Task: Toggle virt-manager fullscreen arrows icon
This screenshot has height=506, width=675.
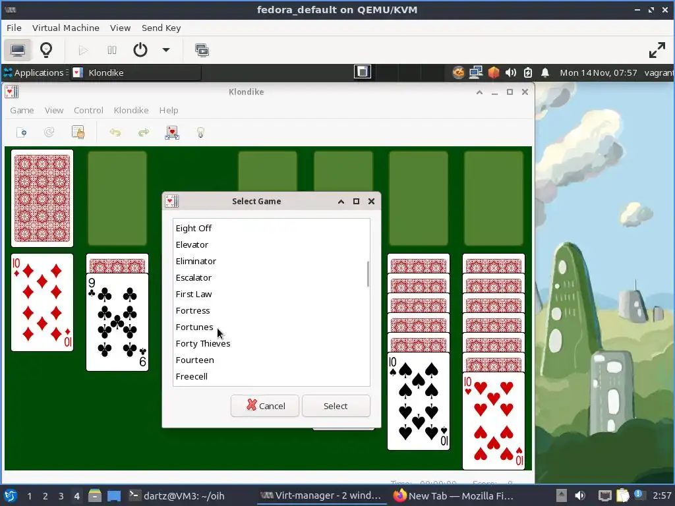Action: click(657, 50)
